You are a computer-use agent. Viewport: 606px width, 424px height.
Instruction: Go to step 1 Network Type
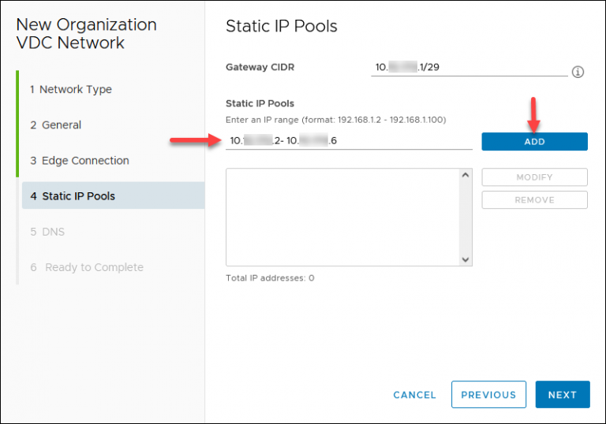coord(75,90)
